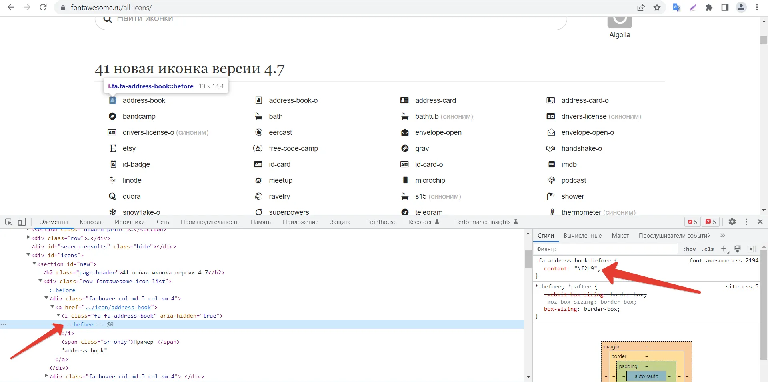Viewport: 768px width, 382px height.
Task: Click the envelope-open icon glyph
Action: click(x=405, y=132)
